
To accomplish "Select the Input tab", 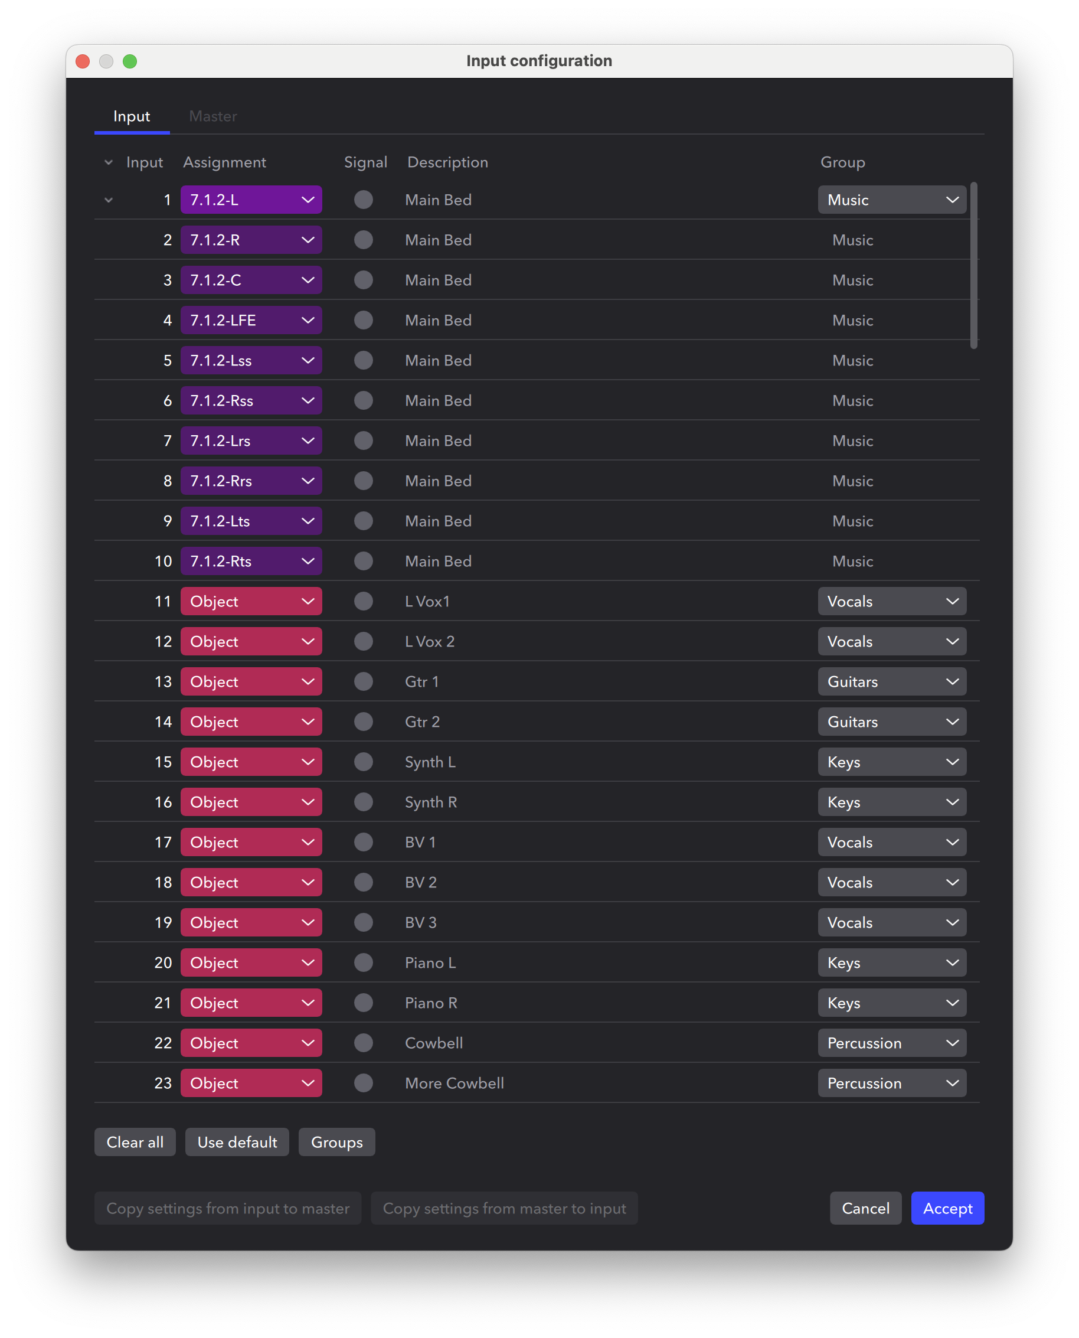I will [x=131, y=116].
